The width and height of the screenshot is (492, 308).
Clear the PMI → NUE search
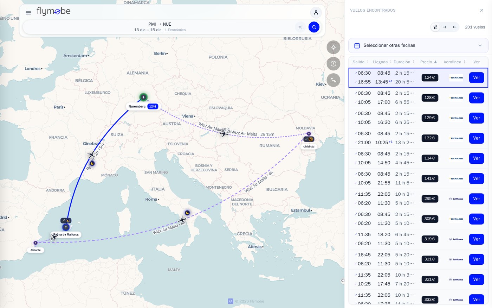pyautogui.click(x=300, y=27)
